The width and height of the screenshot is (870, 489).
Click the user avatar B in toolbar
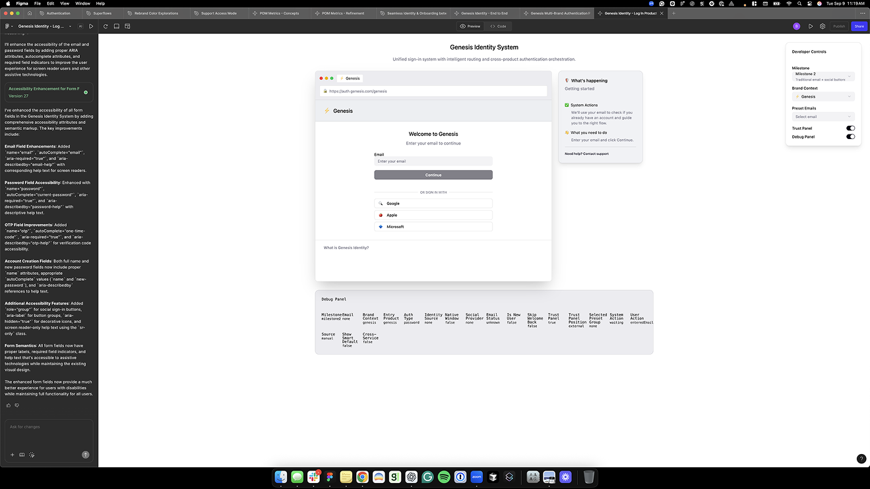pos(796,26)
